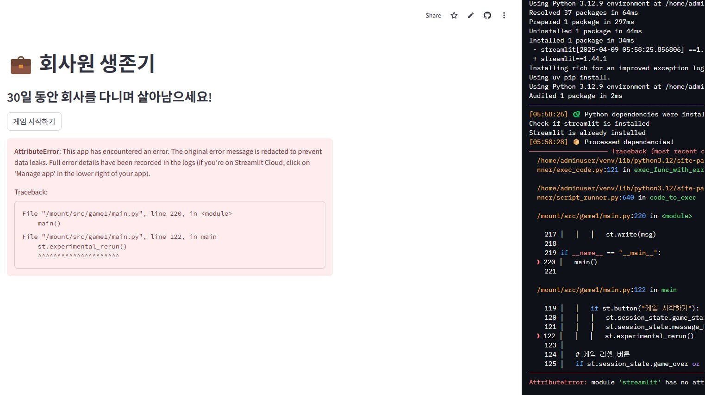Click the package box icon beside Processed dependencies
This screenshot has width=705, height=395.
(576, 142)
